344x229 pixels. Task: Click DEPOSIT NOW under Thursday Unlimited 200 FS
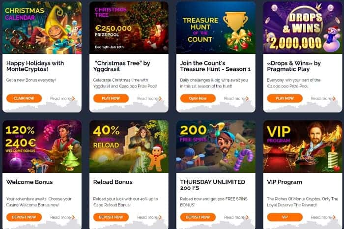198,217
